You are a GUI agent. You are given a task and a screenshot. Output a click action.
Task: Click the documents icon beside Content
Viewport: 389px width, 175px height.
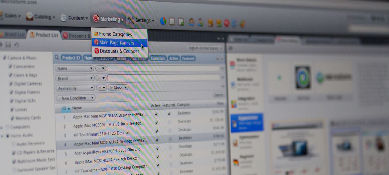[63, 17]
